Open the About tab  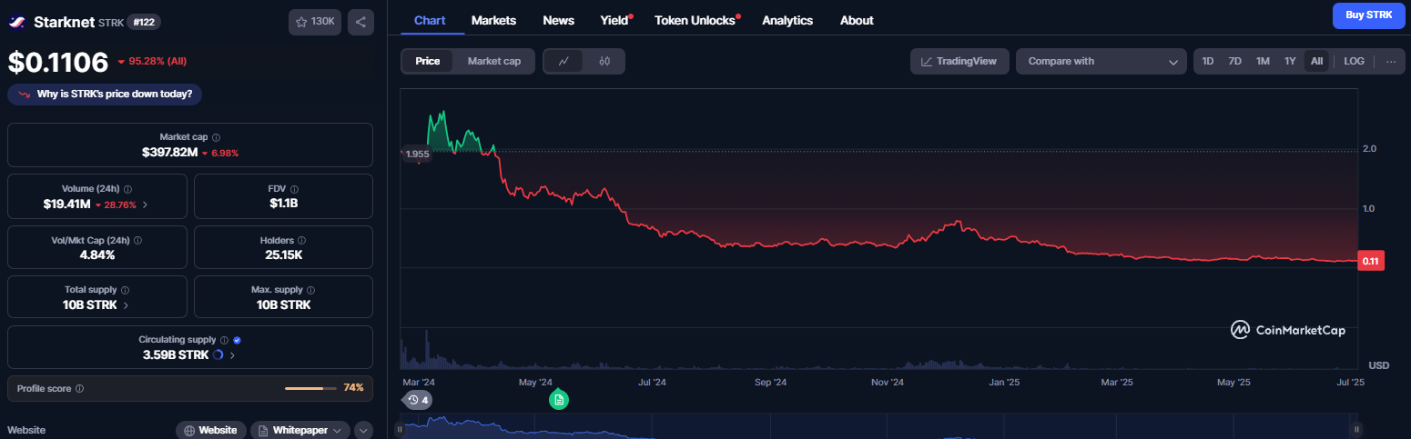point(857,20)
